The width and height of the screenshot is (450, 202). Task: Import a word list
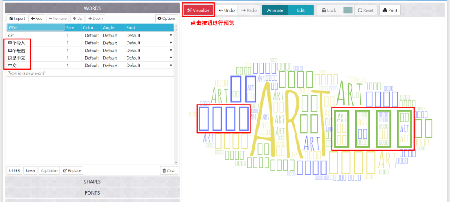17,19
